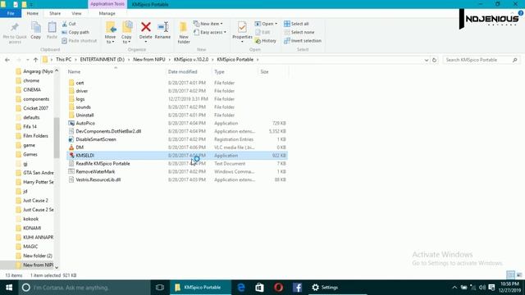Open Facebook app from taskbar
This screenshot has height=295, width=525.
click(297, 288)
